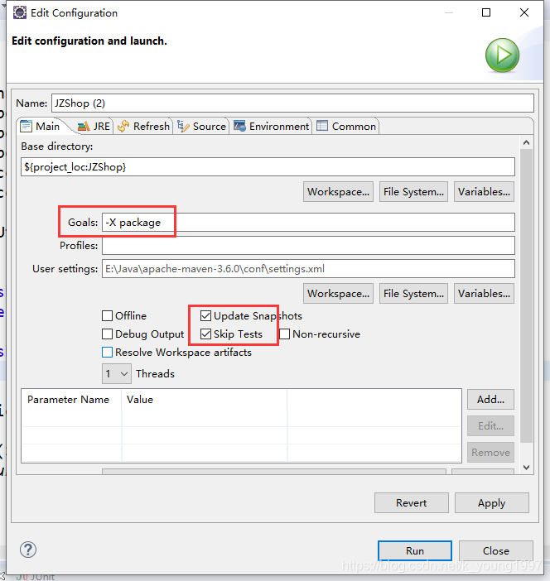Click the User settings path field
Image resolution: width=550 pixels, height=581 pixels.
coord(308,269)
